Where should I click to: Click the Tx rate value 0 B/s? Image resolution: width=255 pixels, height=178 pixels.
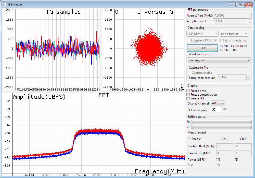234,50
